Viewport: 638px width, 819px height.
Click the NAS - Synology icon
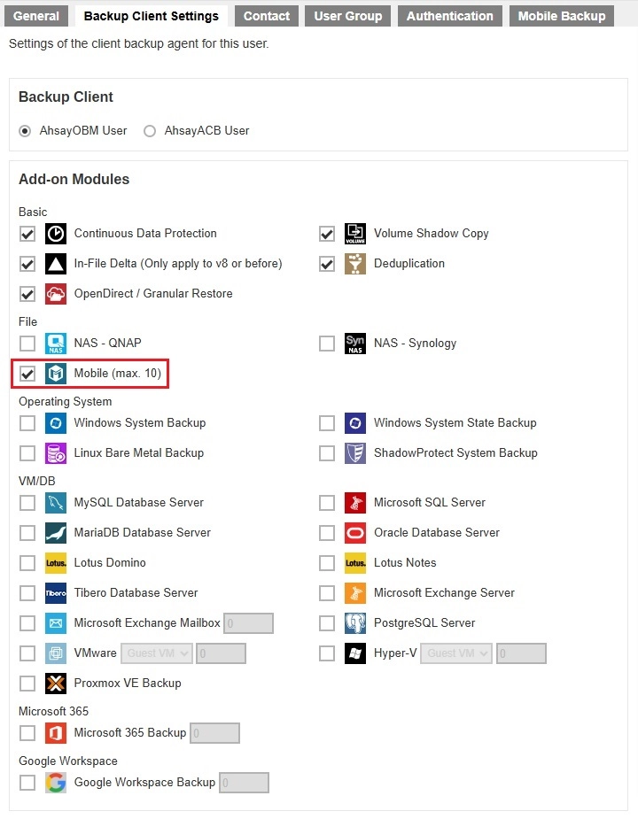click(354, 344)
